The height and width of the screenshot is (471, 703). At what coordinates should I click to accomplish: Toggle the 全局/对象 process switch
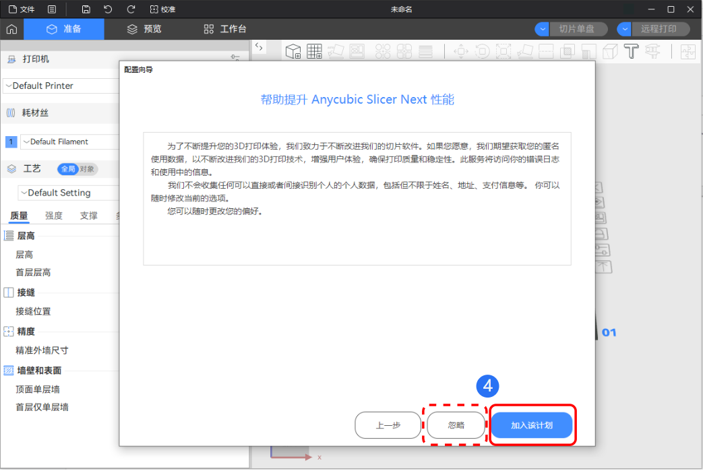(78, 169)
